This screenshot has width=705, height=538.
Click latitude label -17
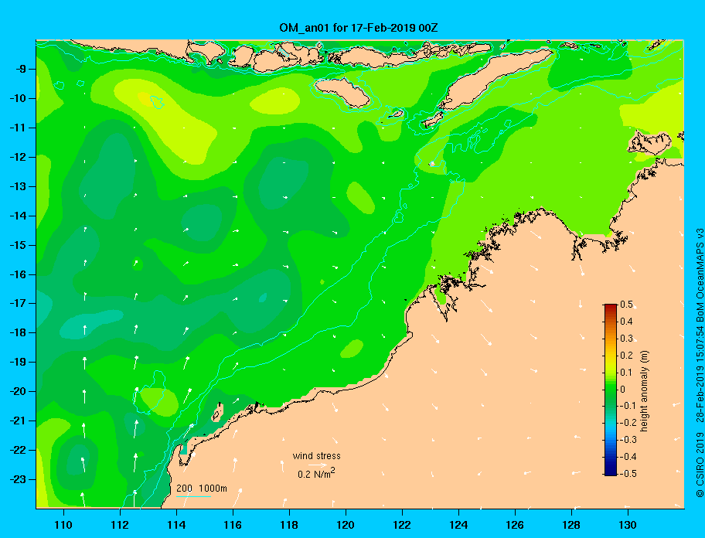(x=18, y=304)
